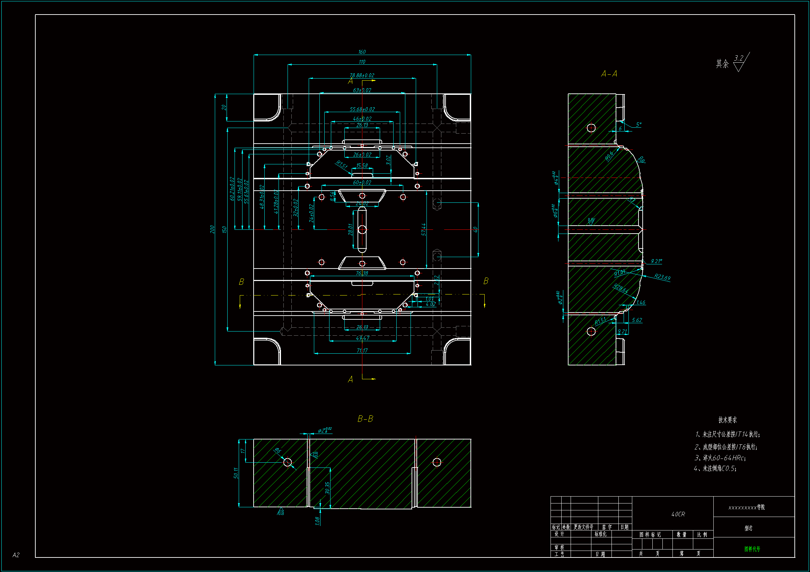Click the A2 paper size label
The image size is (810, 572).
(x=16, y=555)
